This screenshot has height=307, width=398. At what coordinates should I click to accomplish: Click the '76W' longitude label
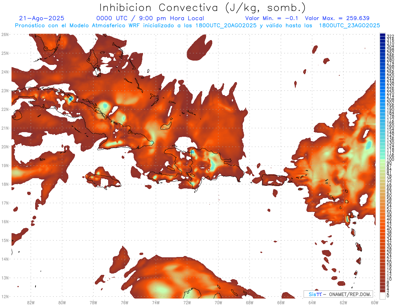tap(124, 302)
